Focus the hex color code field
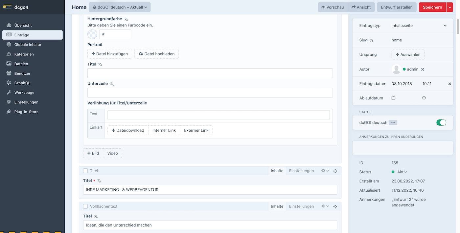Image resolution: width=460 pixels, height=233 pixels. (x=115, y=34)
